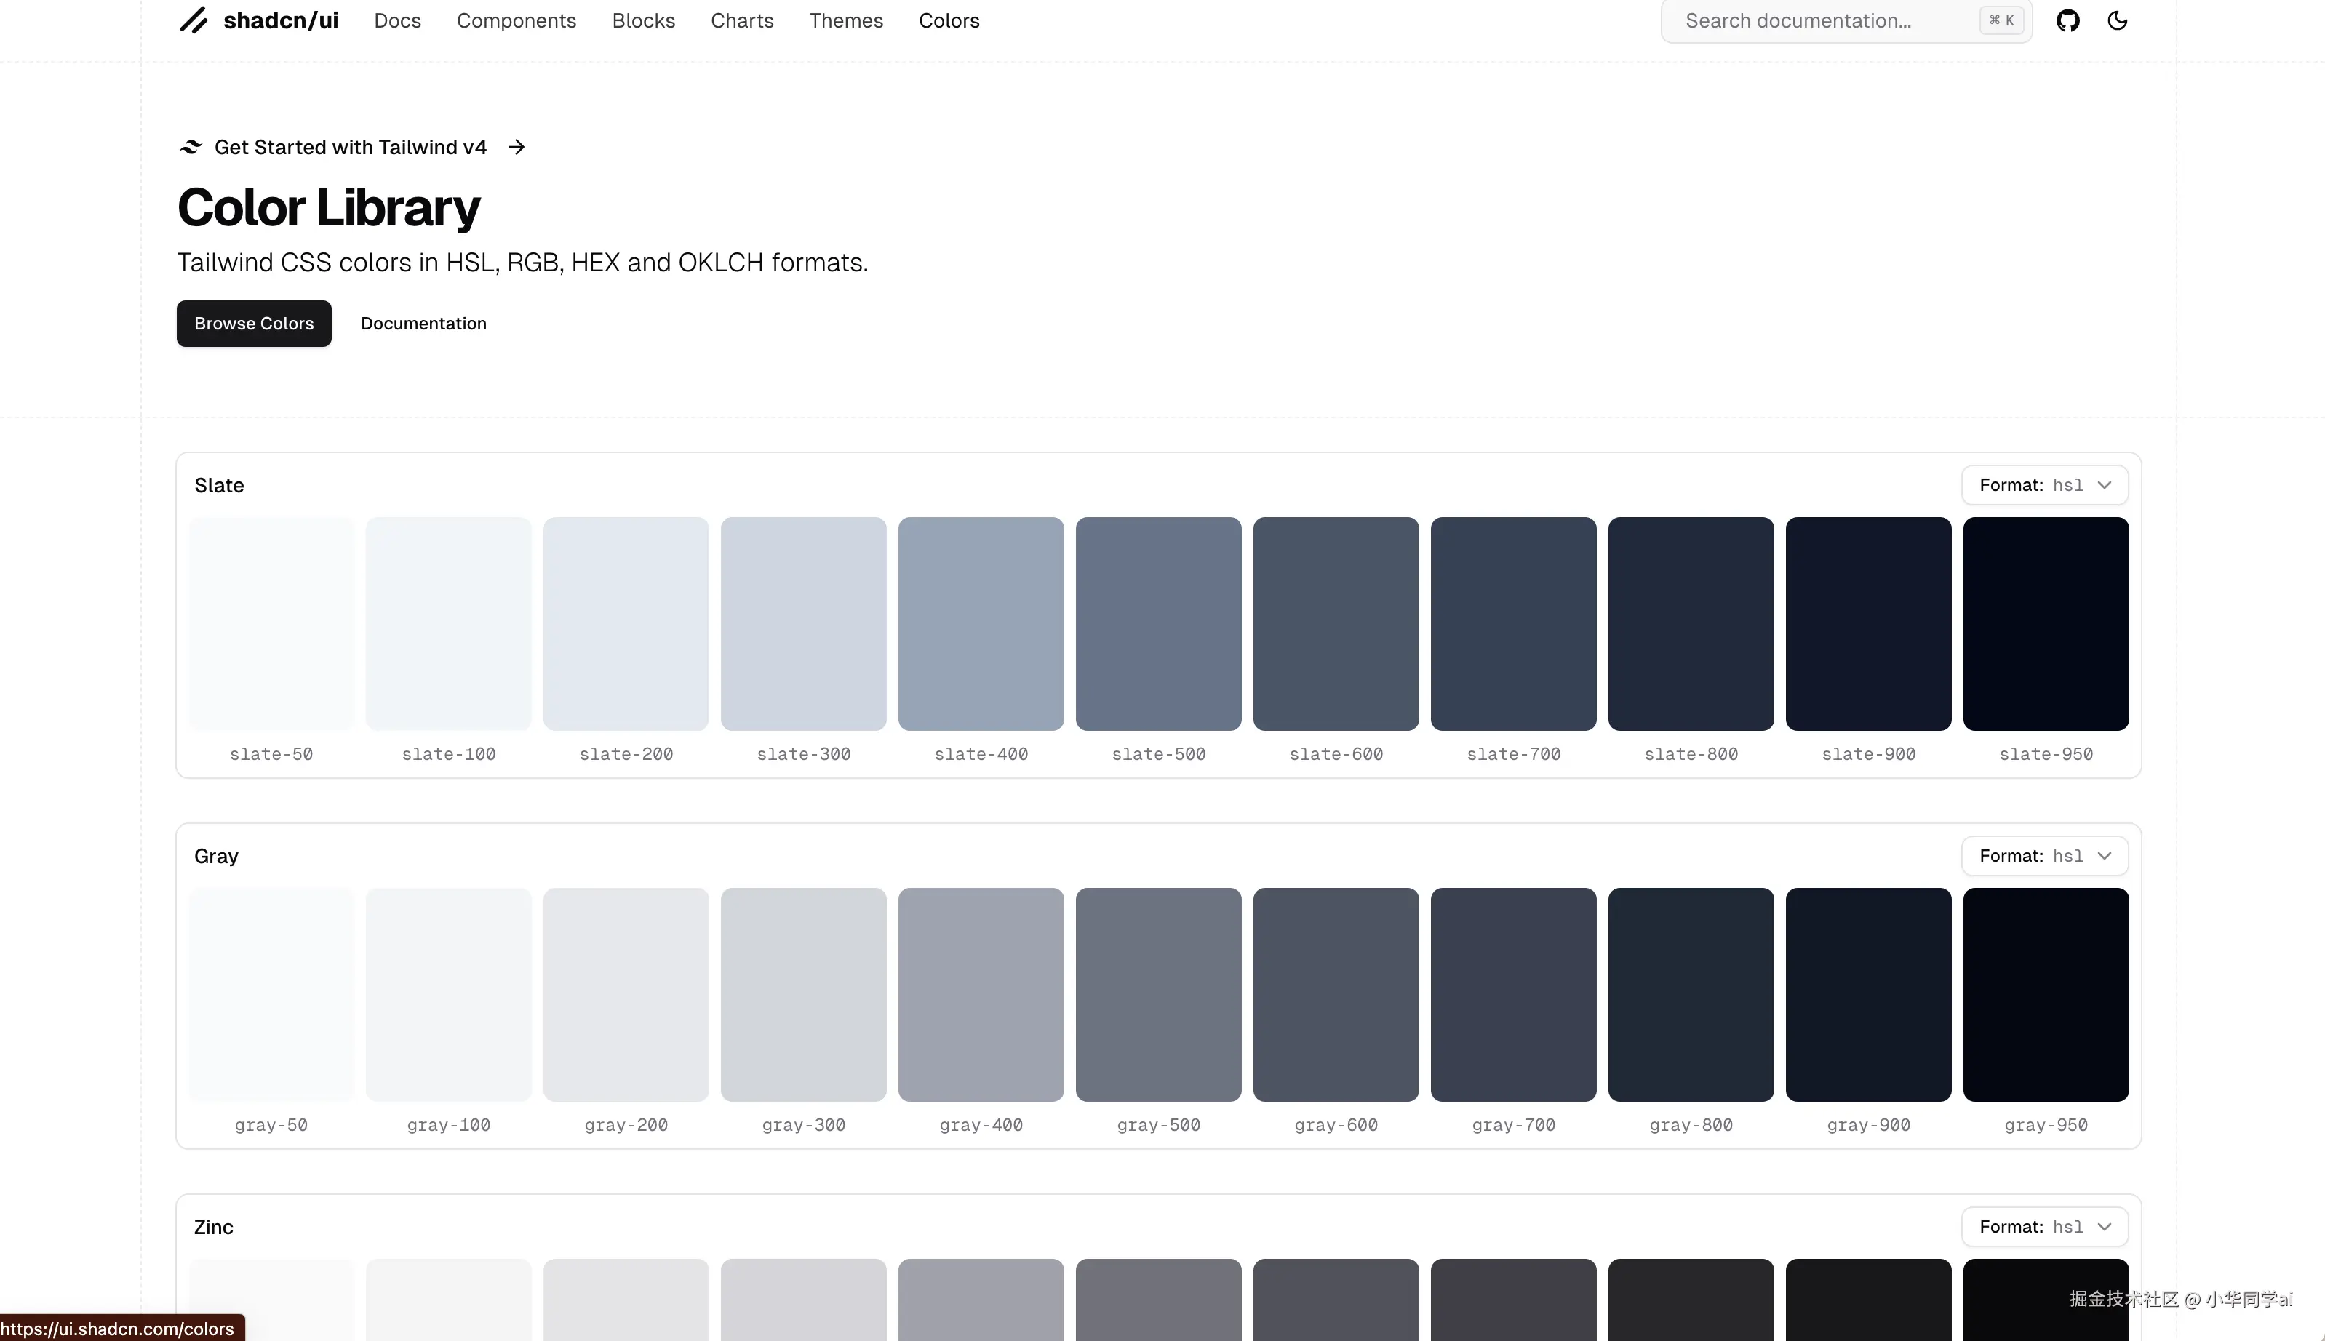Image resolution: width=2325 pixels, height=1341 pixels.
Task: Open the Documentation link
Action: tap(423, 324)
